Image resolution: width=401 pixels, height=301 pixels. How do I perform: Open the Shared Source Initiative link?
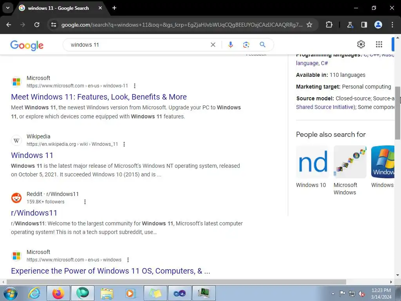(325, 107)
